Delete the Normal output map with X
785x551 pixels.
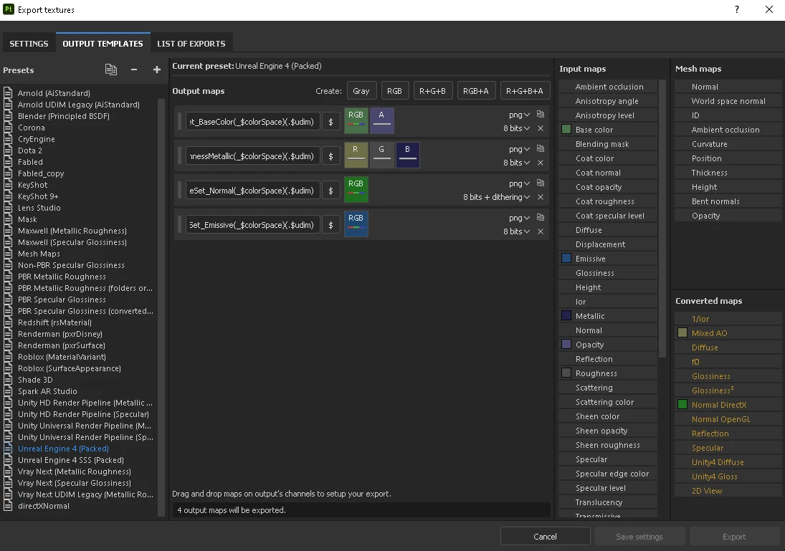click(541, 197)
